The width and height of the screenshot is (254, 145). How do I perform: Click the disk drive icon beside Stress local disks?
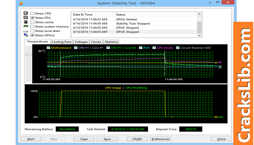click(x=26, y=31)
